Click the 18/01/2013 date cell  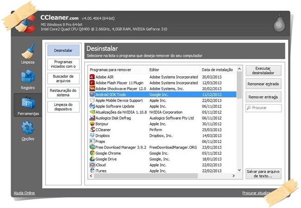[x=212, y=159]
